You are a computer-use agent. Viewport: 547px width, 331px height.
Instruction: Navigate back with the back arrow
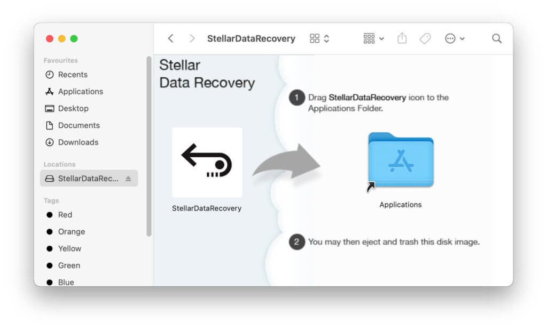[x=170, y=38]
